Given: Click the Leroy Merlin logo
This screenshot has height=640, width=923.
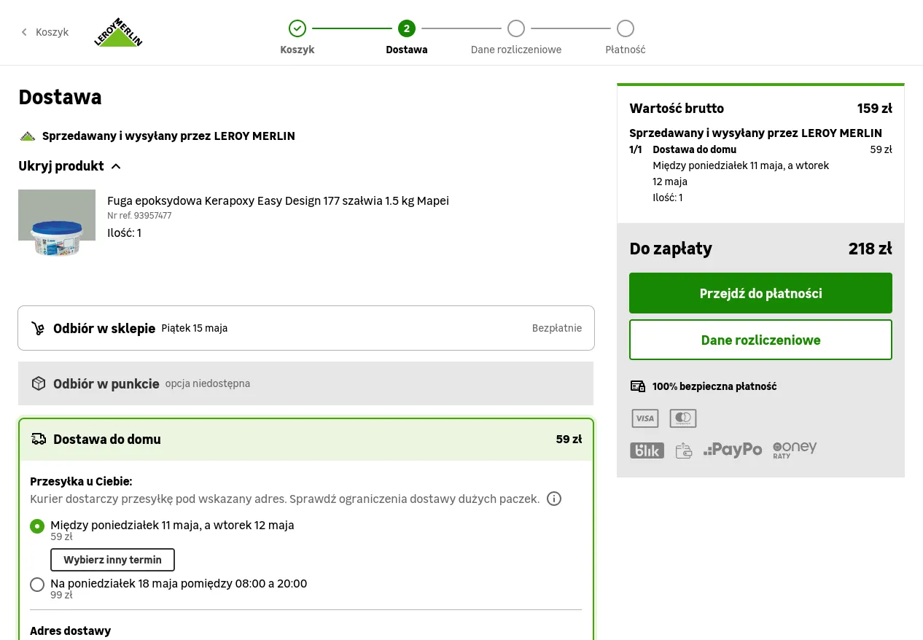Looking at the screenshot, I should (x=118, y=32).
